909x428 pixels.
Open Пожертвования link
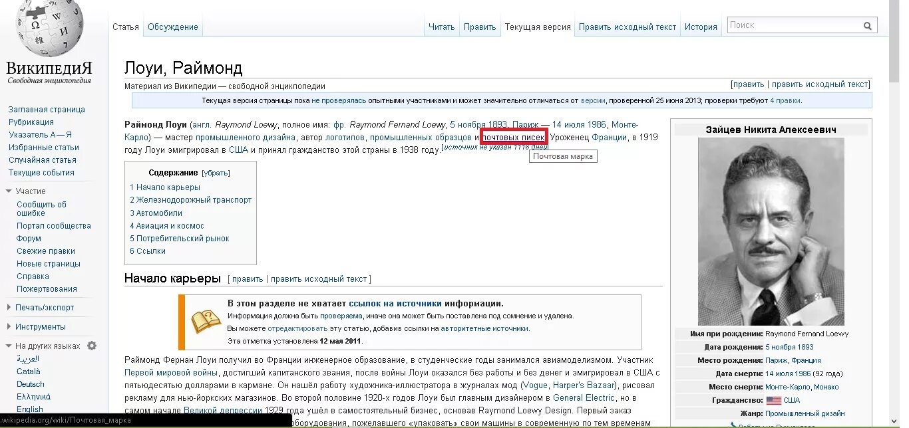[47, 289]
